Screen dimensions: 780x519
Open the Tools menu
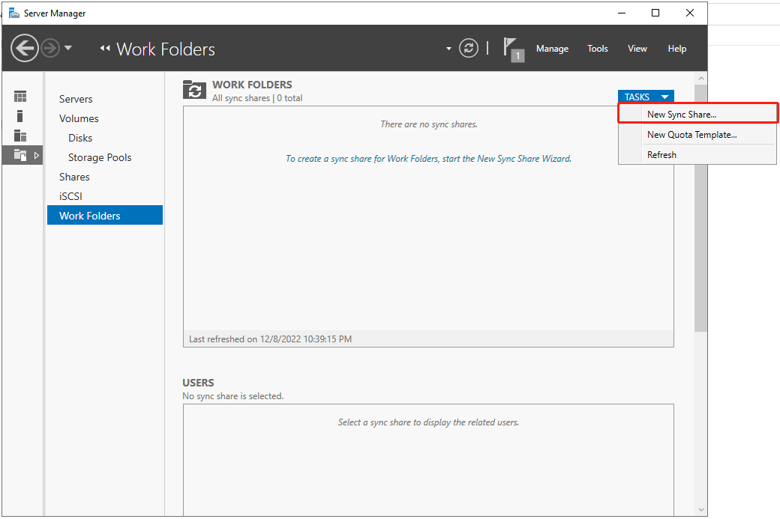[598, 49]
